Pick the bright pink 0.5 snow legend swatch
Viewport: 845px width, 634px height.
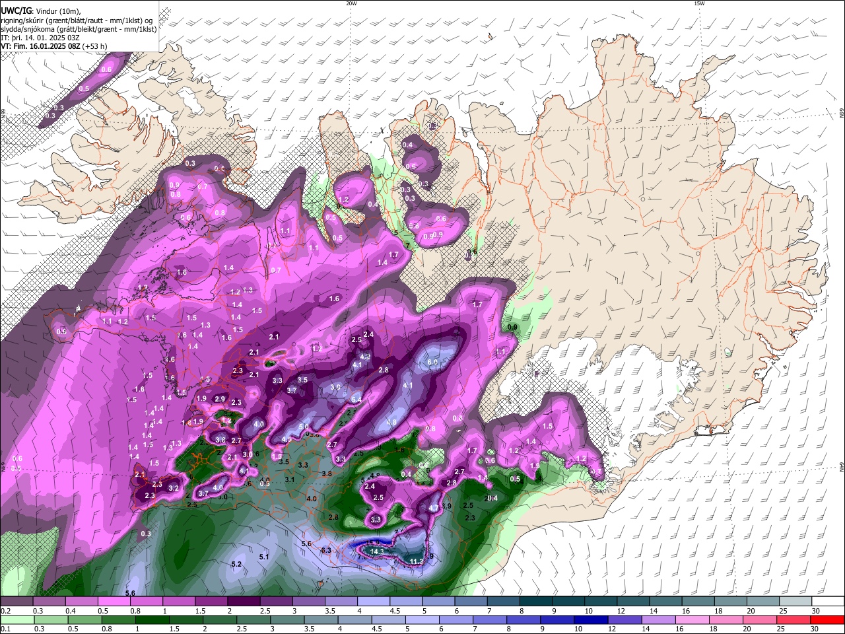pos(114,601)
